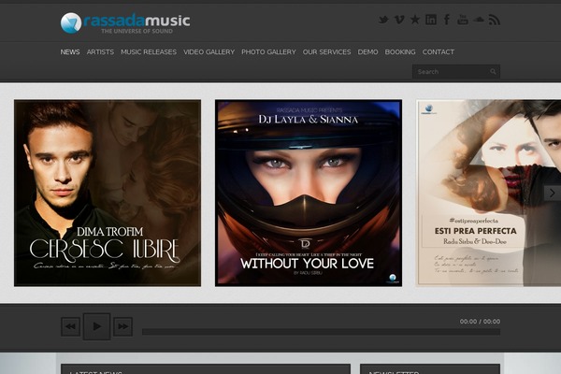Open the LinkedIn social icon
The height and width of the screenshot is (374, 561).
[x=431, y=20]
